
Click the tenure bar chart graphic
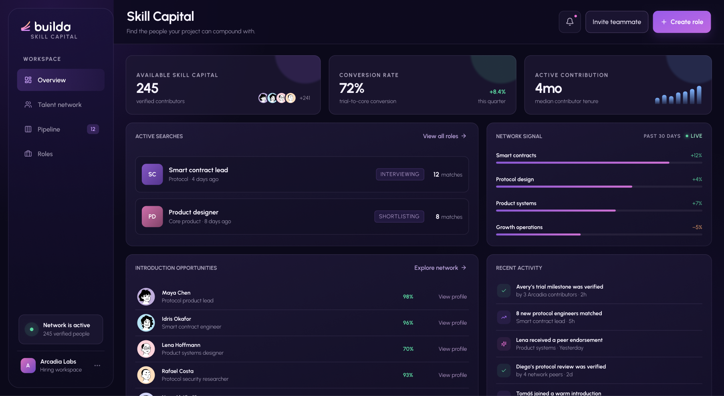tap(678, 94)
